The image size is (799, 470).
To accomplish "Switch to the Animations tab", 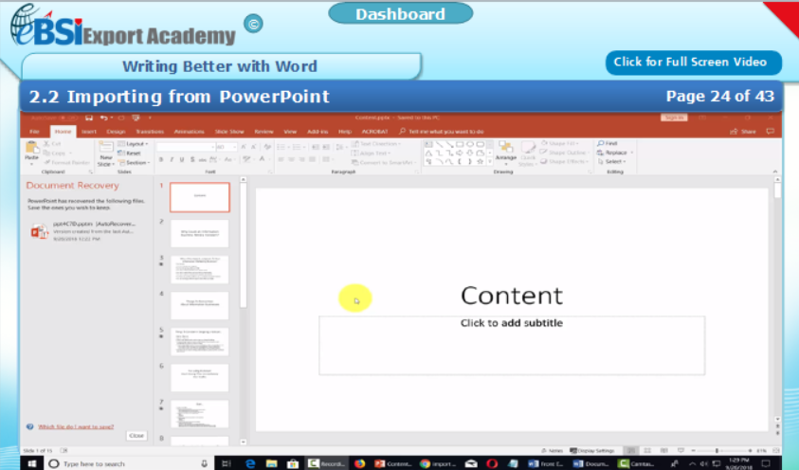I will click(x=189, y=132).
